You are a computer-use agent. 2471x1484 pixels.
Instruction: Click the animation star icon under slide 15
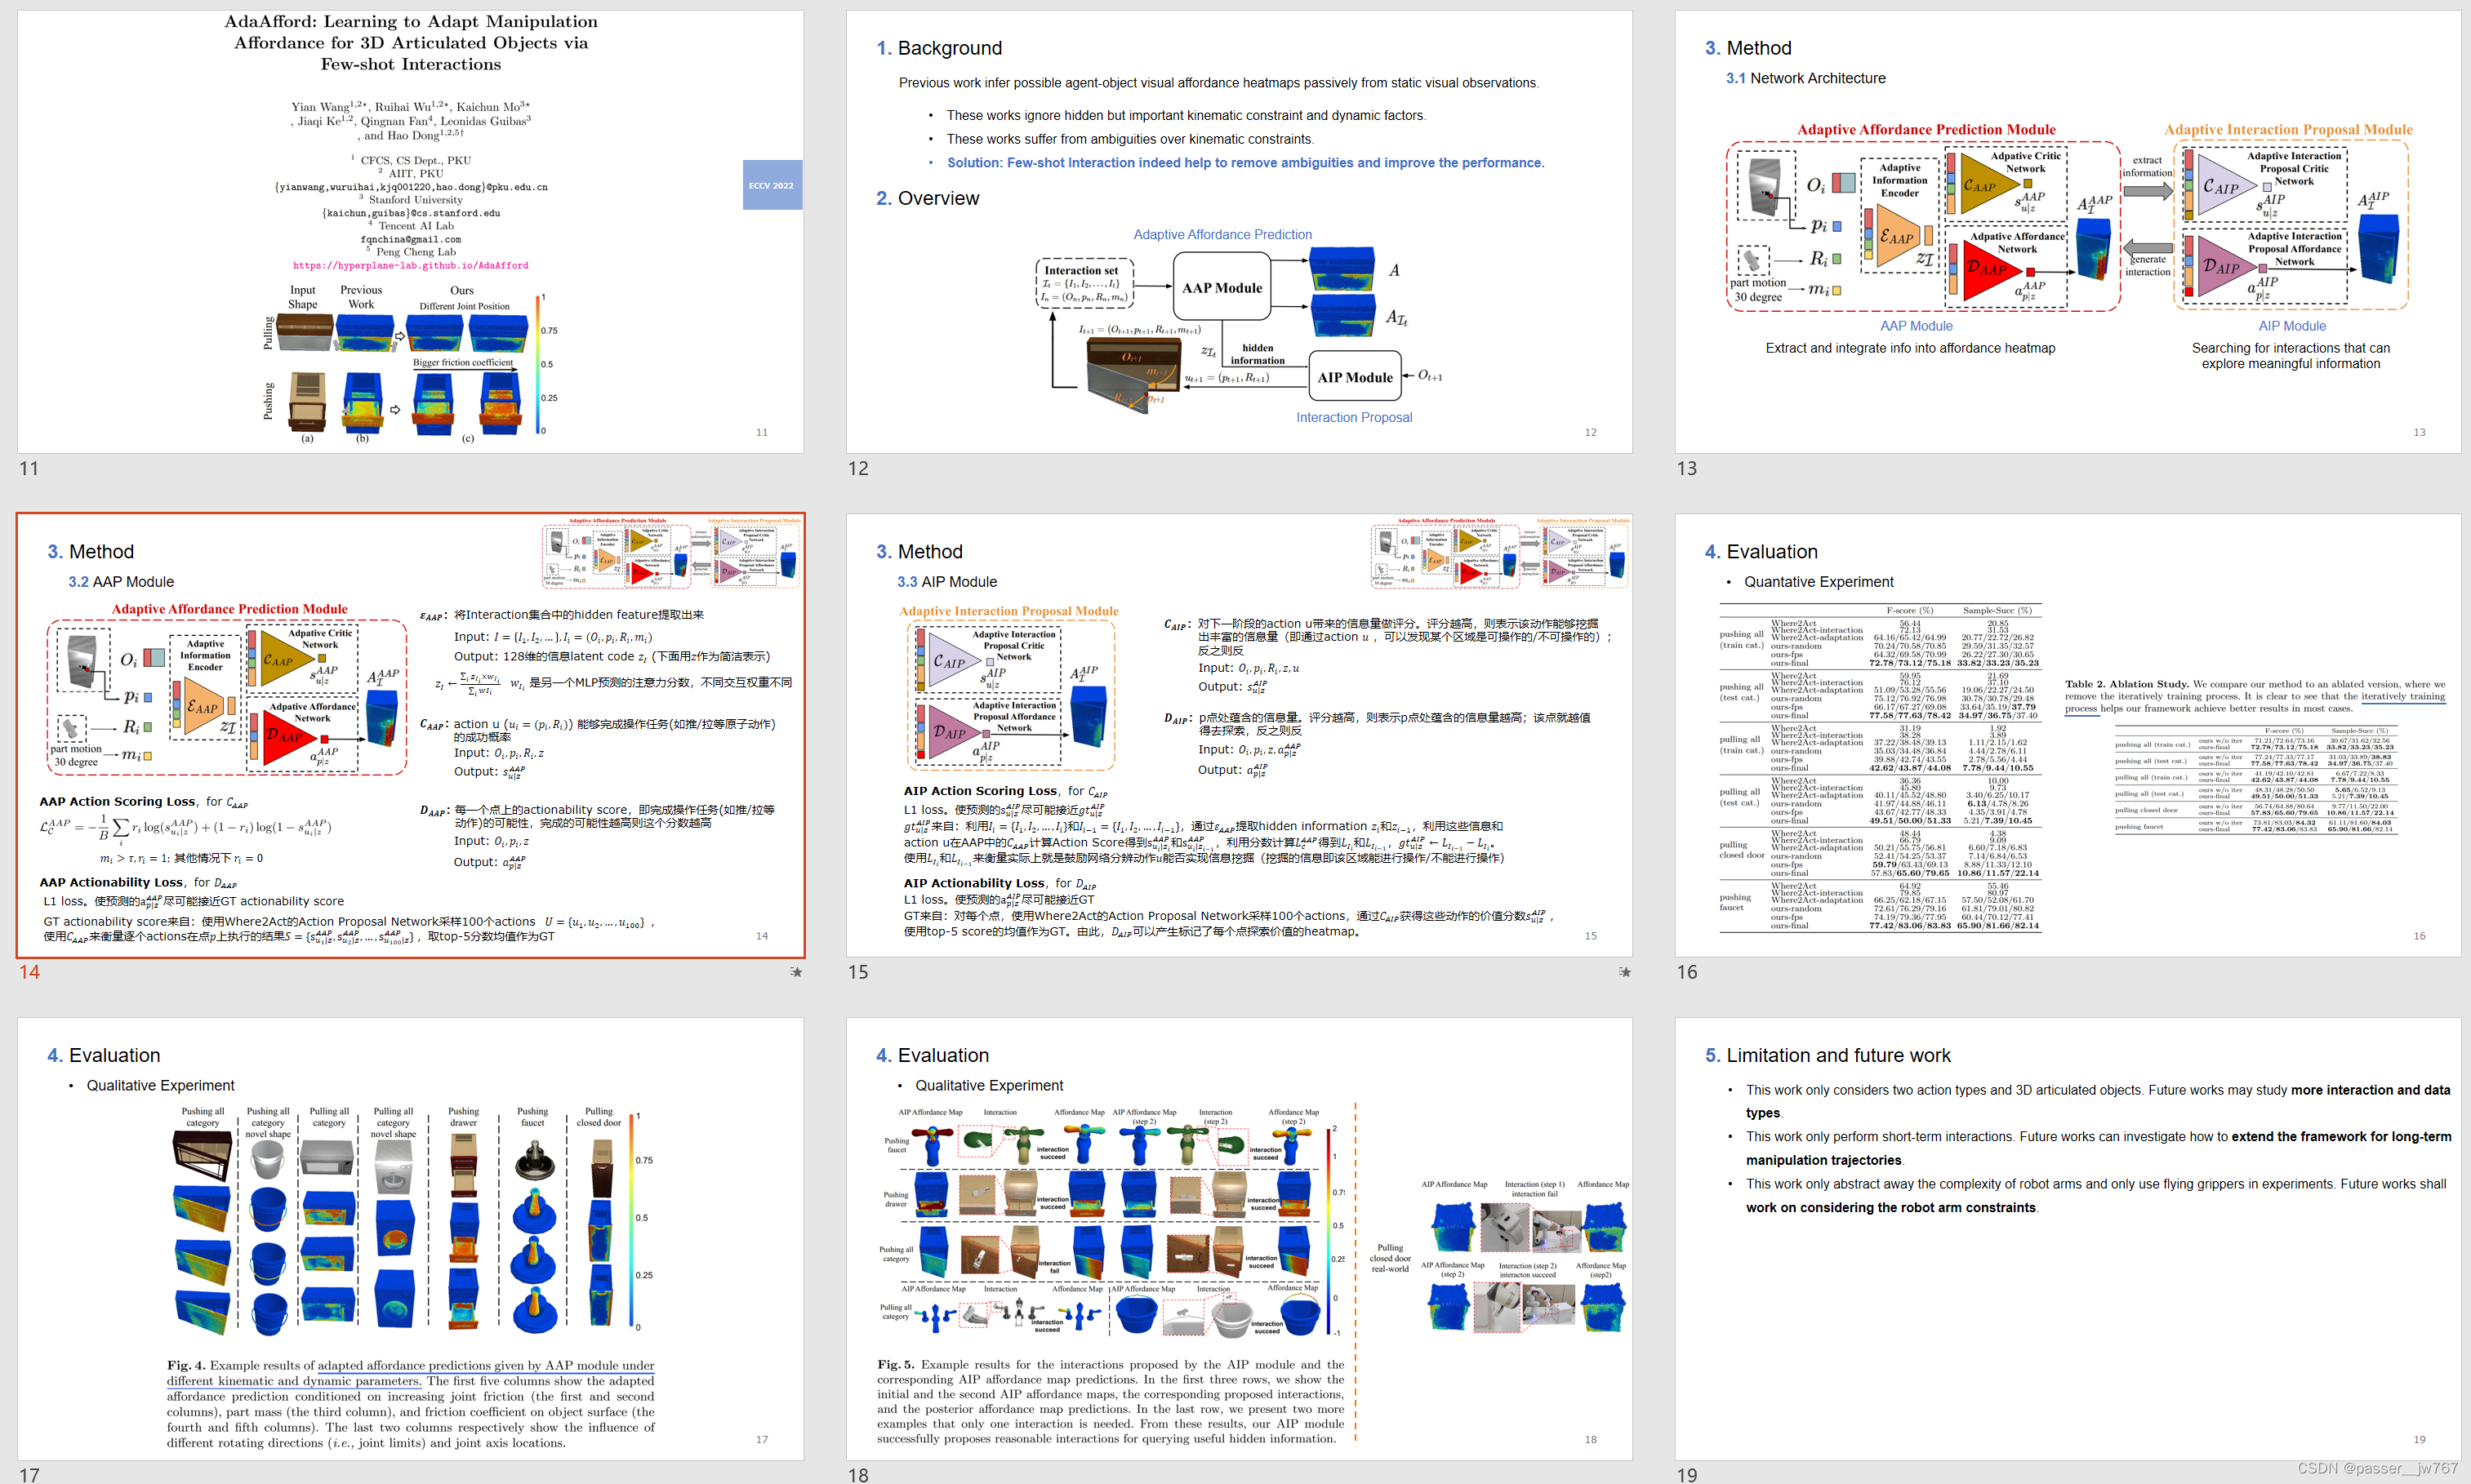(1625, 972)
